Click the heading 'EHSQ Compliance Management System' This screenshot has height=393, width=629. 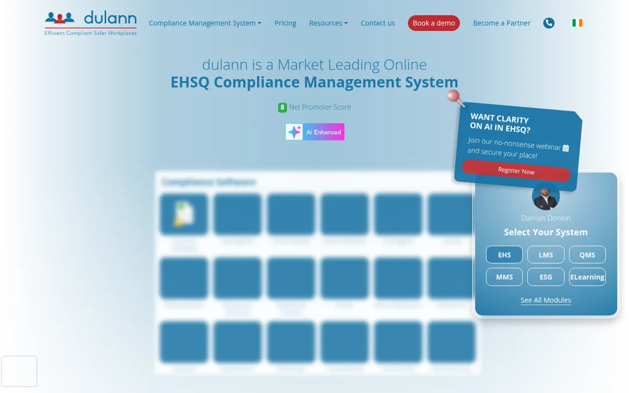pos(314,82)
